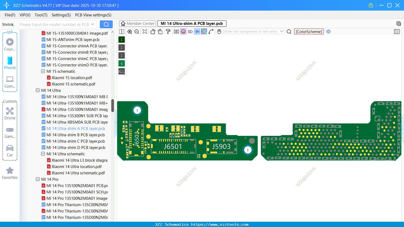Collapse the MI 14 Ultra folder

coord(37,90)
